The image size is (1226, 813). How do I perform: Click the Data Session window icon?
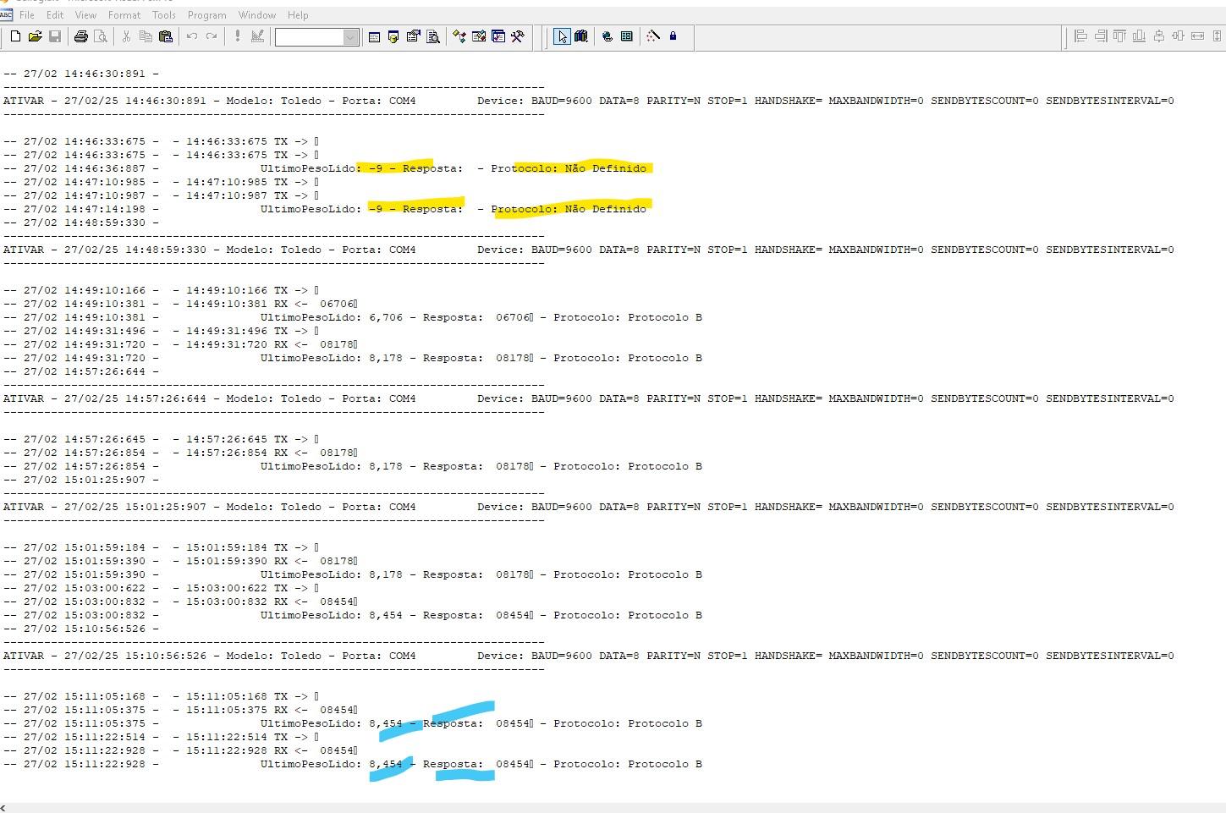pos(393,36)
